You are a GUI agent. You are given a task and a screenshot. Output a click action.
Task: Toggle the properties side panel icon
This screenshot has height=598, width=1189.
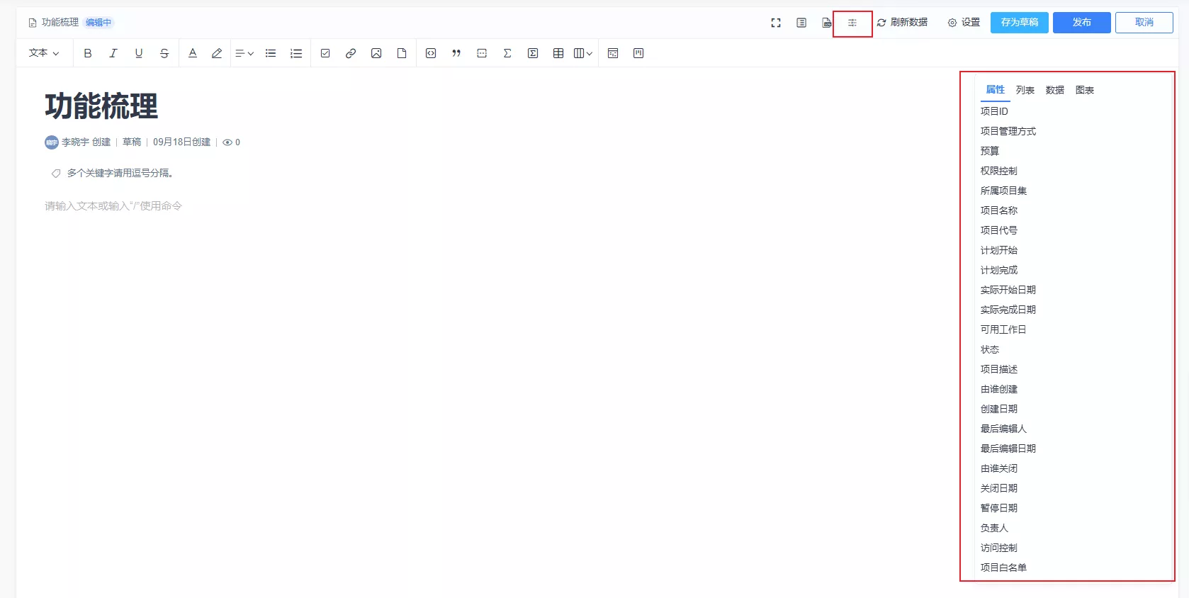click(x=852, y=23)
